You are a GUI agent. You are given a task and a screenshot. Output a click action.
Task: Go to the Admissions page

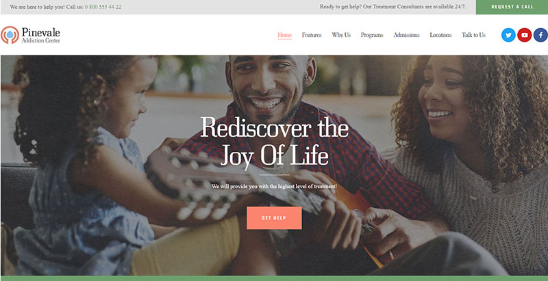pyautogui.click(x=406, y=35)
